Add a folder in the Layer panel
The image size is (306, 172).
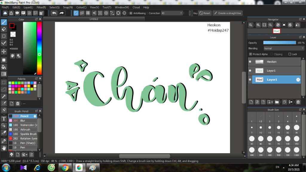[x=277, y=102]
